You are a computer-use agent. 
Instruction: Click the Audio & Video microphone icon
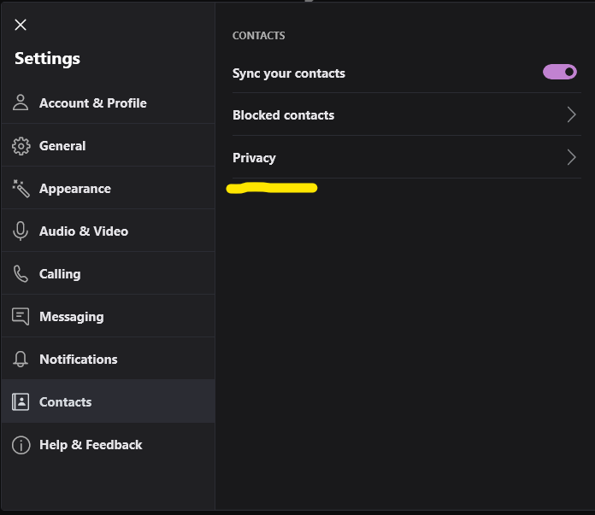point(21,231)
